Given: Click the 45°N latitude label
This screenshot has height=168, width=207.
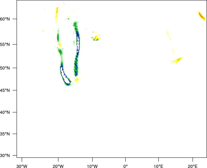Looking at the screenshot, I should (x=5, y=90).
